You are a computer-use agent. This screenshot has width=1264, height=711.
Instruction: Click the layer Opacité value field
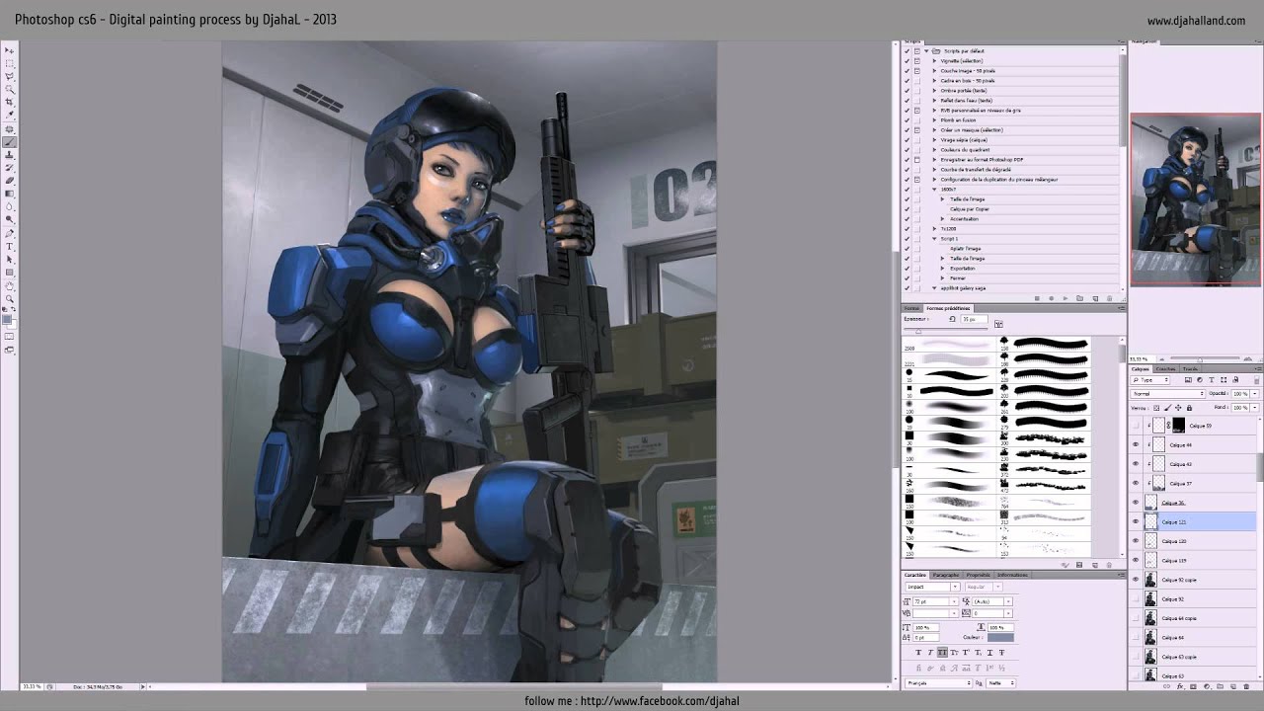(1240, 393)
